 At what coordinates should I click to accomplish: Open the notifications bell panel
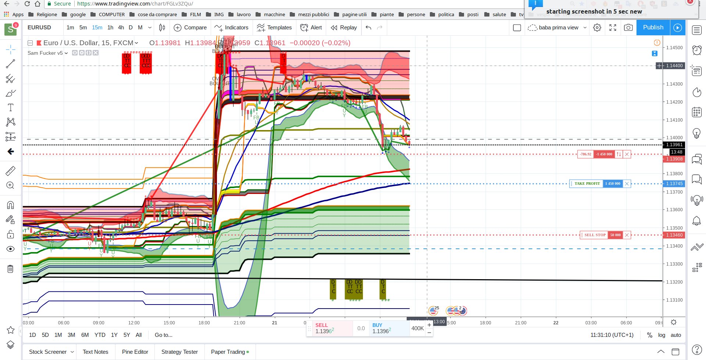pyautogui.click(x=697, y=221)
